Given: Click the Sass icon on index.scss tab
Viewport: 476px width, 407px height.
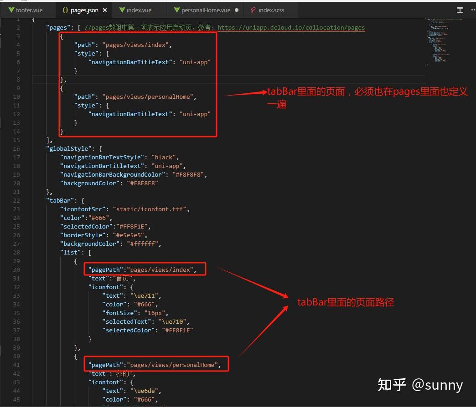Looking at the screenshot, I should tap(253, 10).
